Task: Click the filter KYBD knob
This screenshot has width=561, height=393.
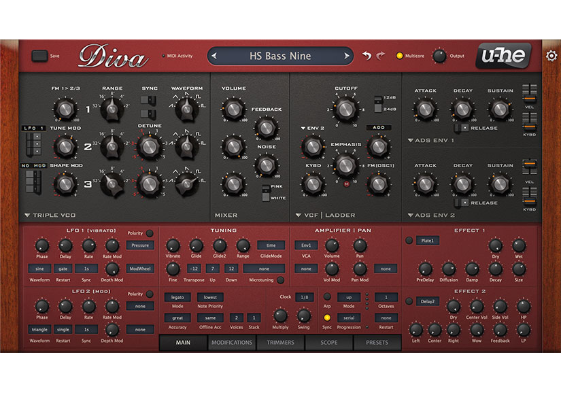Action: 313,184
